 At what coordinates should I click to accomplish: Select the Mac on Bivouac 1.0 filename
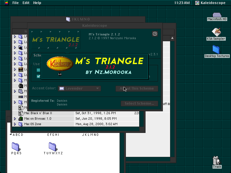38,119
